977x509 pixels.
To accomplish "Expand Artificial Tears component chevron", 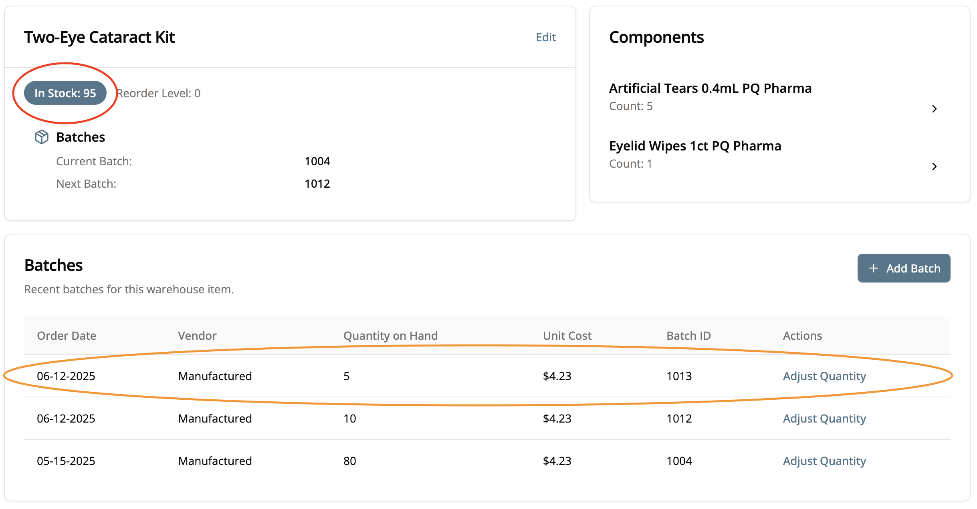I will pyautogui.click(x=934, y=109).
